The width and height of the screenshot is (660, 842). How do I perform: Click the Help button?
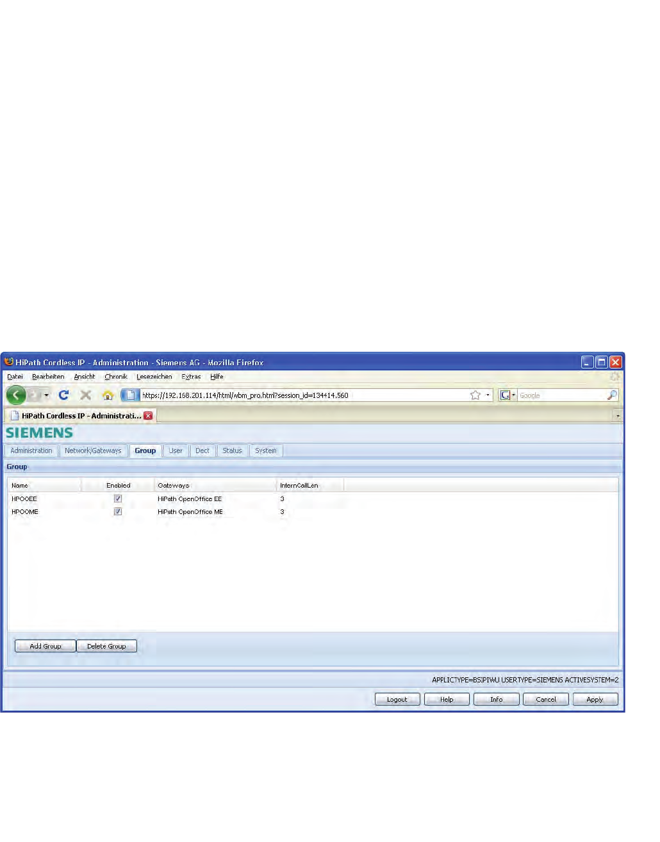[447, 699]
